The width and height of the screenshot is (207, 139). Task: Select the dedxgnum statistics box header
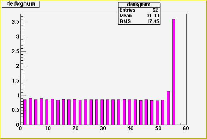pos(139,5)
